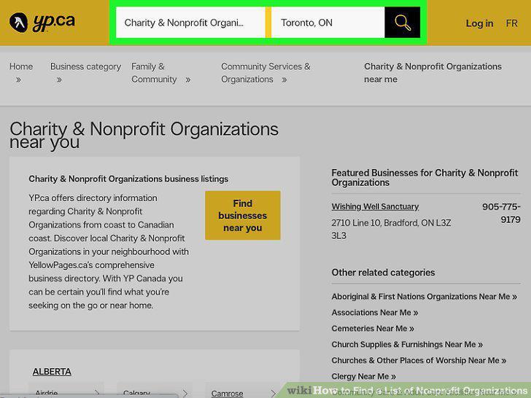
Task: Open Community Services & Organizations breadcrumb
Action: click(265, 73)
